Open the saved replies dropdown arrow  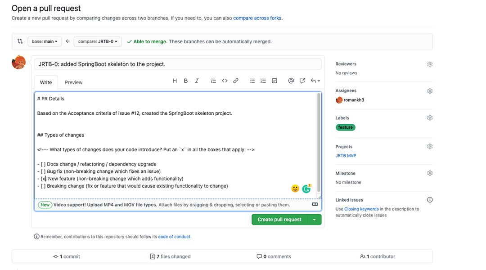point(315,81)
